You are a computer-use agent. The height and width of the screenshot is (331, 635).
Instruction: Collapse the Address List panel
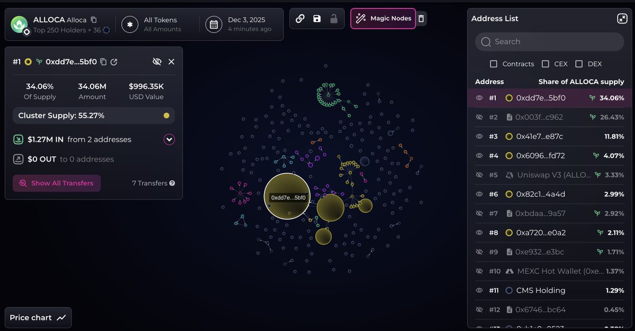(x=622, y=19)
